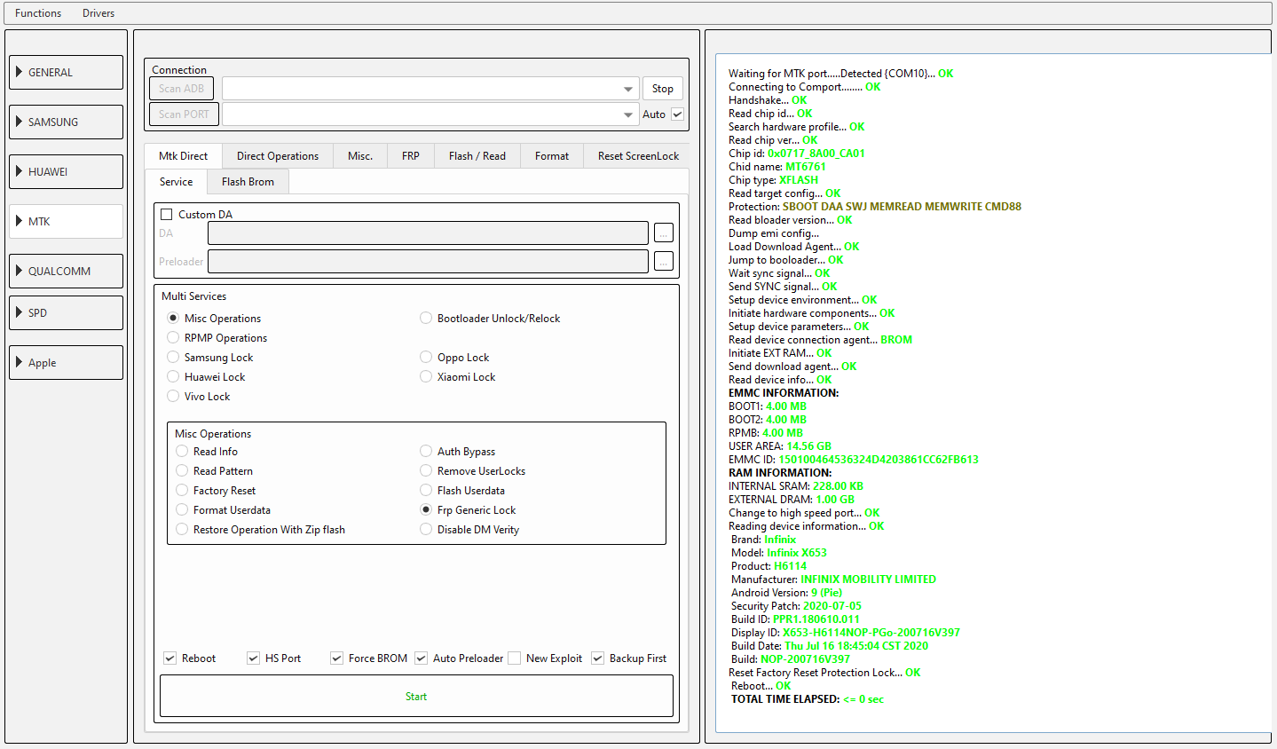Screen dimensions: 1277x749
Task: Expand the SAMSUNG sidebar section
Action: (67, 122)
